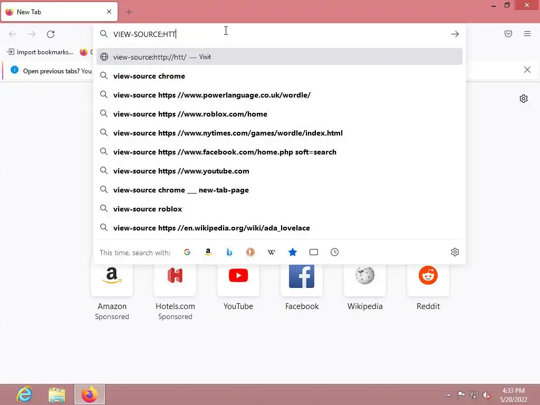Open search settings gear in dropdown
Viewport: 540px width, 405px height.
(455, 252)
